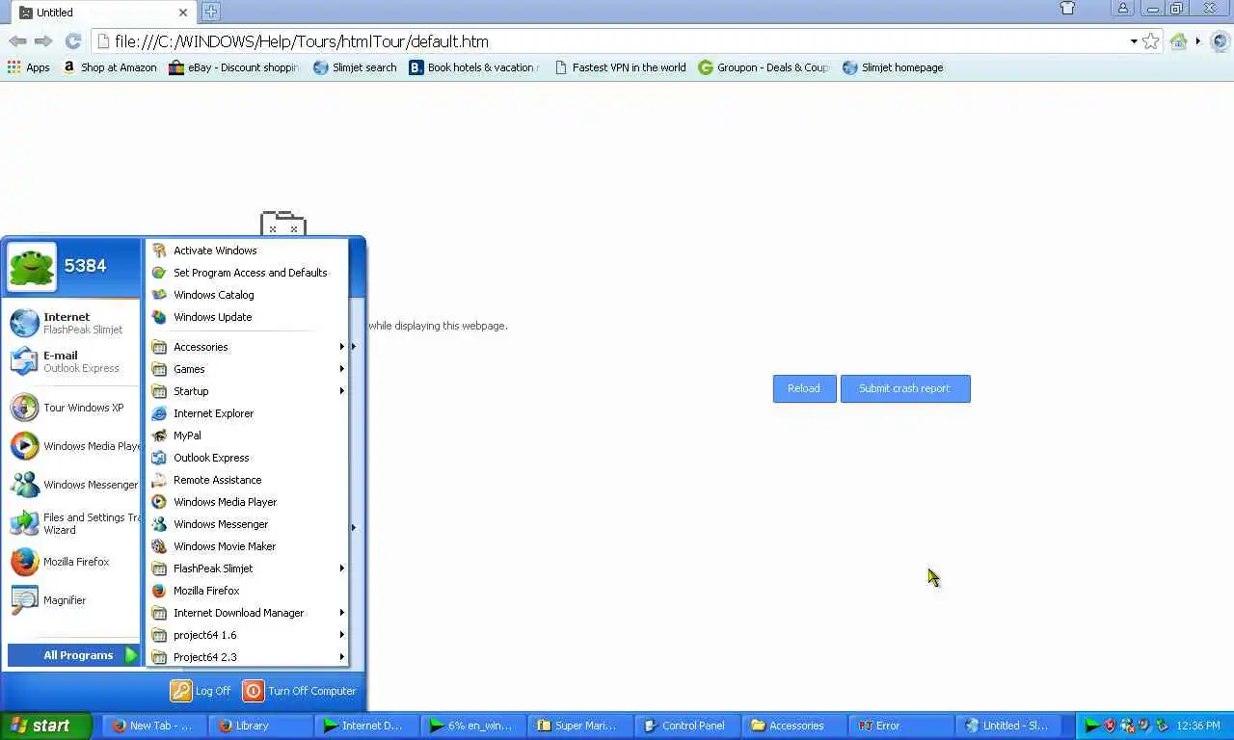Open the Apps grid shortcut
This screenshot has width=1234, height=740.
point(28,67)
